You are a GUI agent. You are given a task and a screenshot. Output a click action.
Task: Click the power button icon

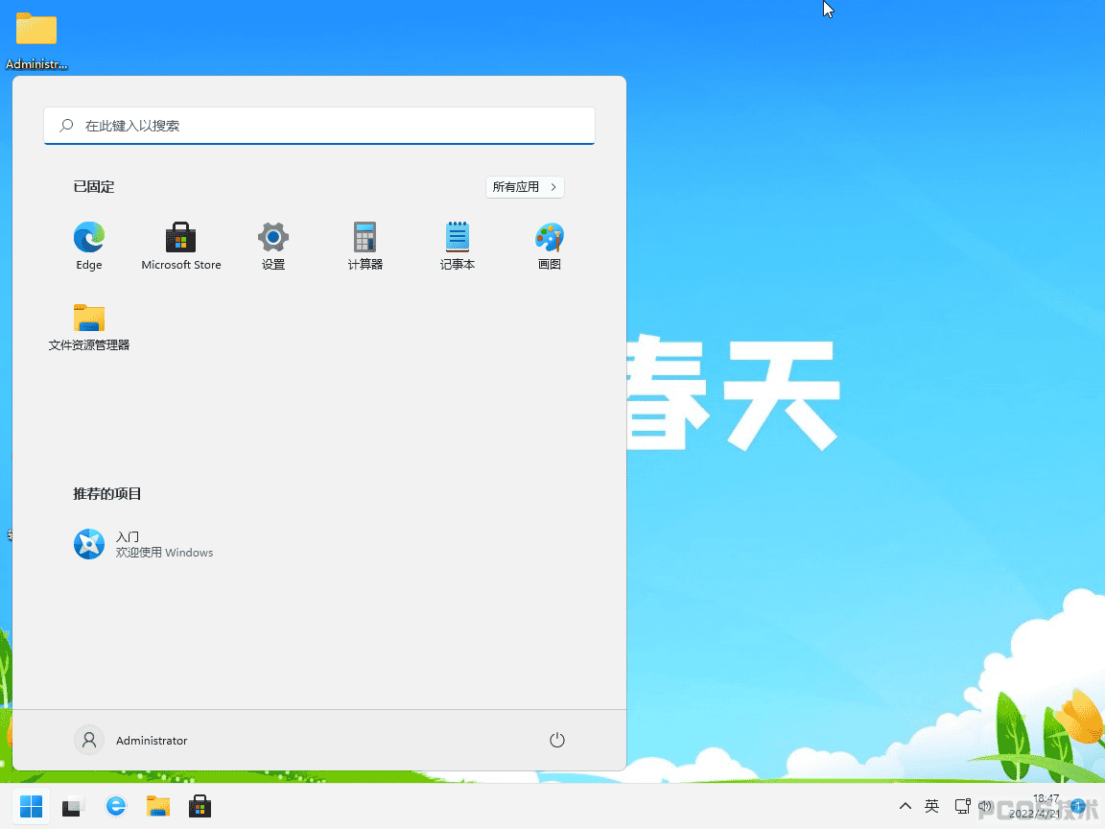(556, 740)
